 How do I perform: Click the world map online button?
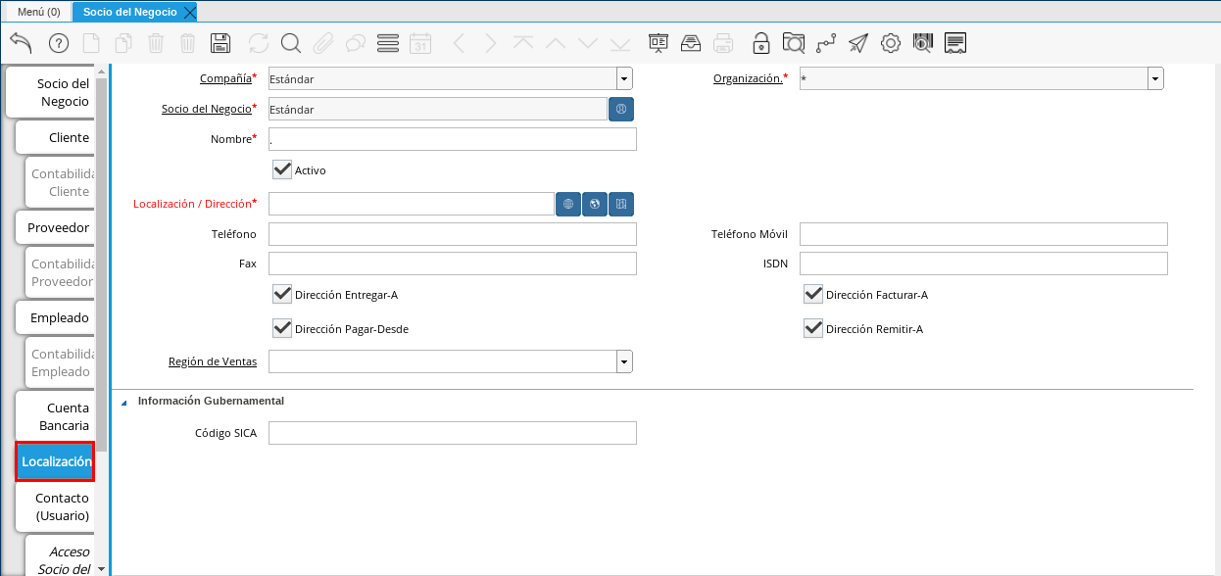tap(595, 204)
